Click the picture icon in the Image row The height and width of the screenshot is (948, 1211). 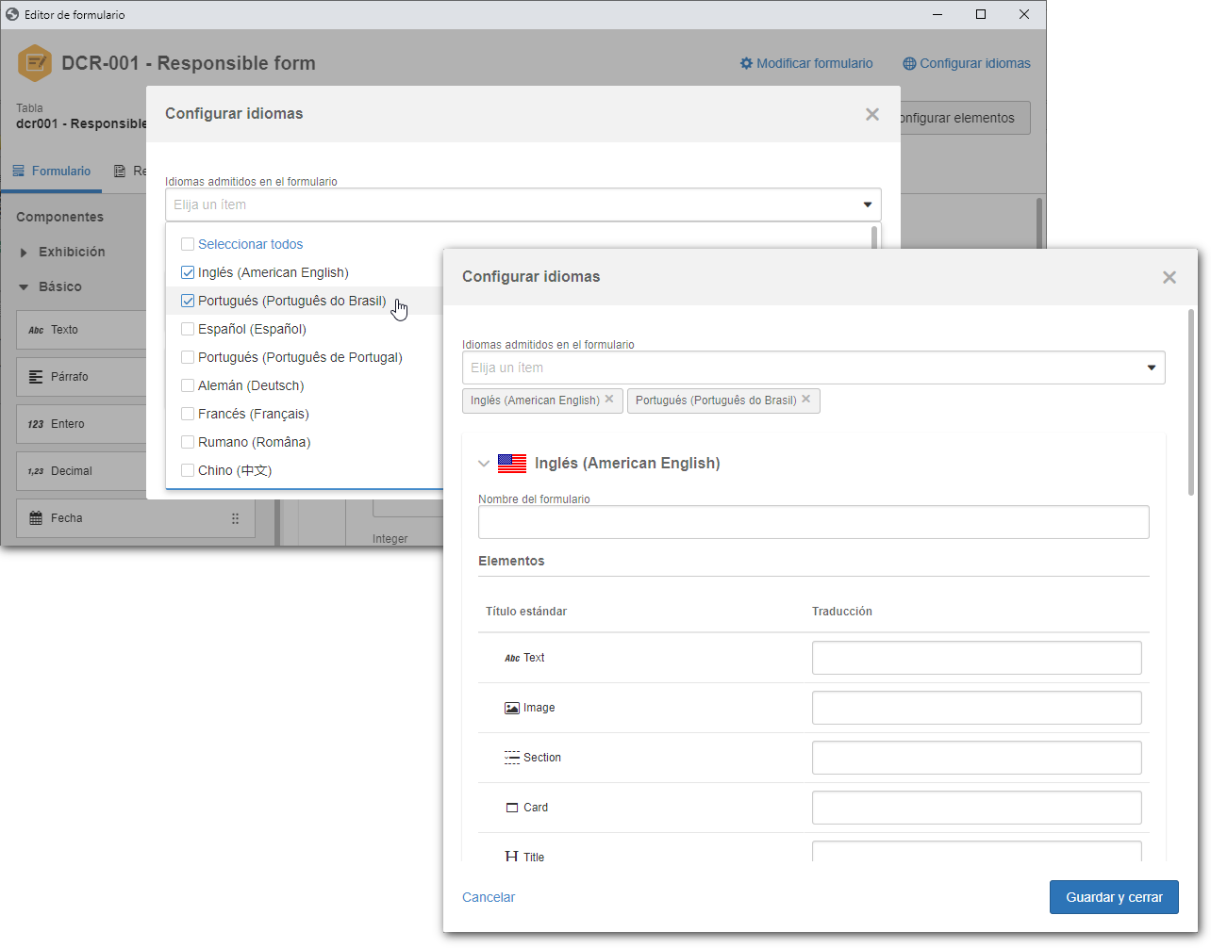pos(512,708)
